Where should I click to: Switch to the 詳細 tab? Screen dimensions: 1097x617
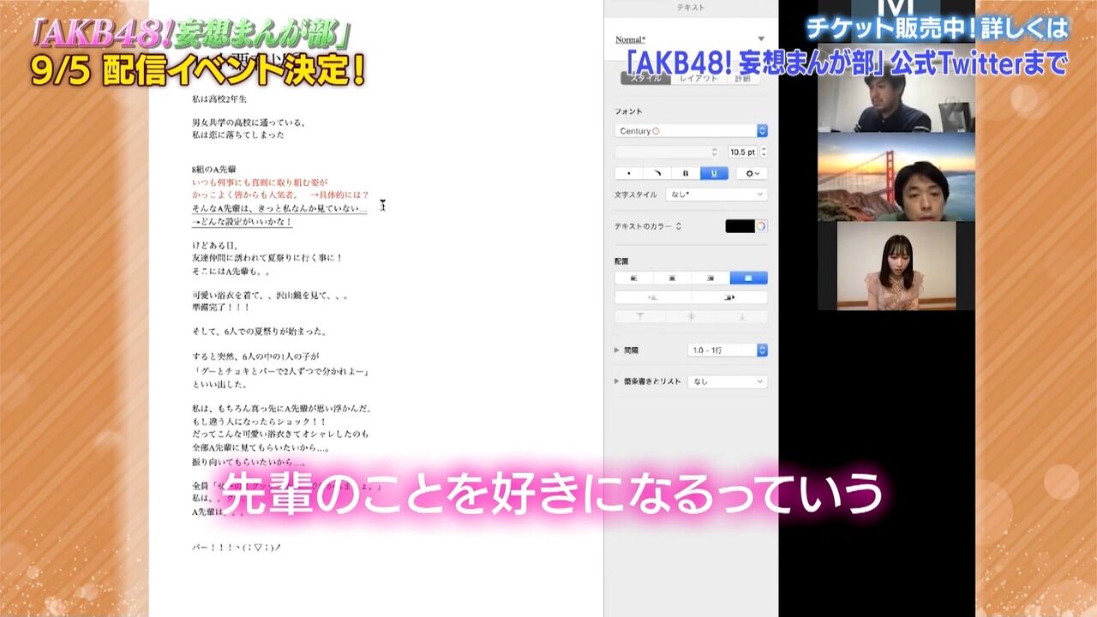point(742,78)
